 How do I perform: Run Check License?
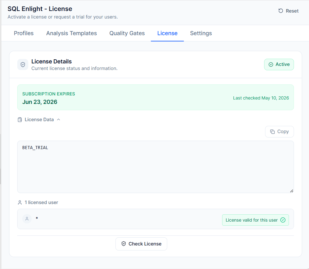(141, 244)
